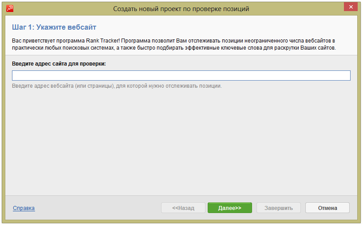Cancel the wizard with Отмена button
363x225 pixels.
pos(327,208)
